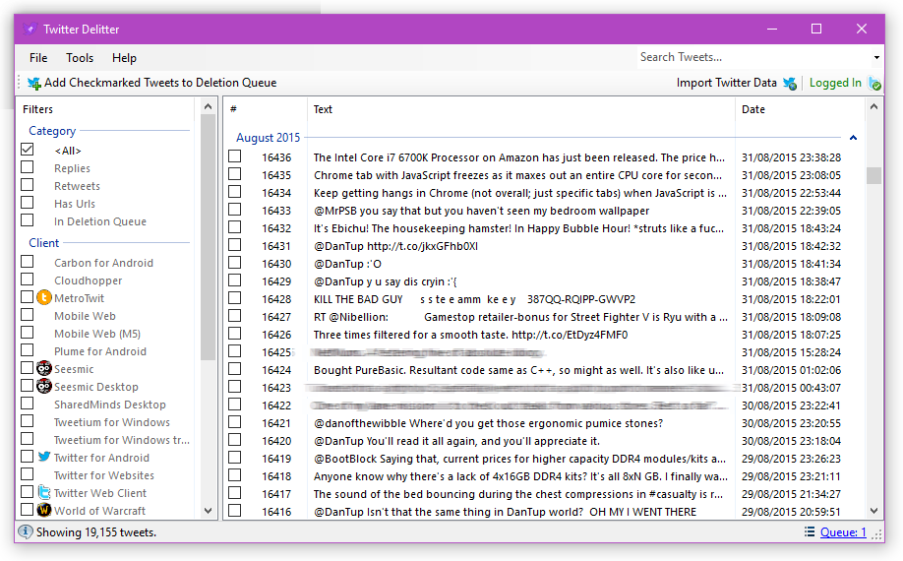Click the Logged In status icon
Image resolution: width=903 pixels, height=561 pixels.
point(874,84)
